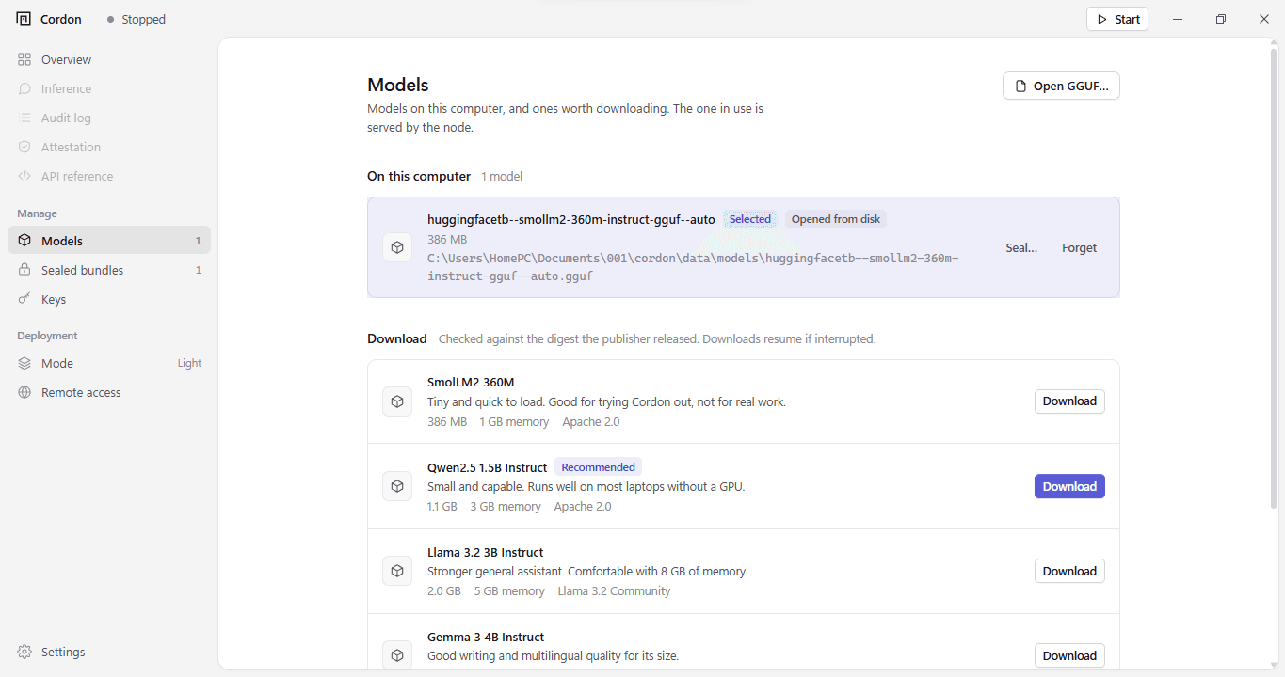Image resolution: width=1285 pixels, height=677 pixels.
Task: Download the Gemma 3 4B Instruct model
Action: pos(1069,655)
